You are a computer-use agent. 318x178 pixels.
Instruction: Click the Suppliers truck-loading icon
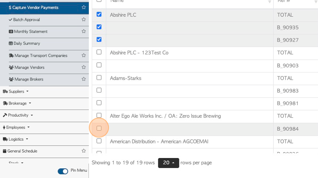click(x=5, y=92)
